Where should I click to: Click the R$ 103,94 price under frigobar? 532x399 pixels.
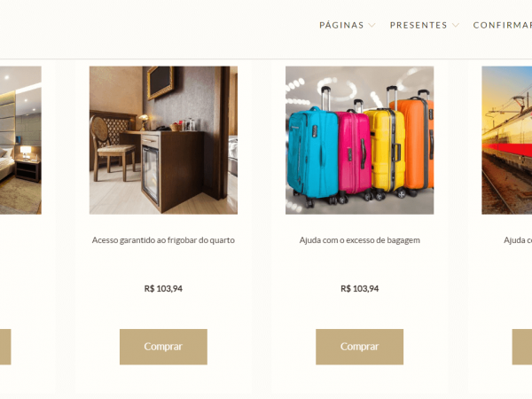click(163, 289)
